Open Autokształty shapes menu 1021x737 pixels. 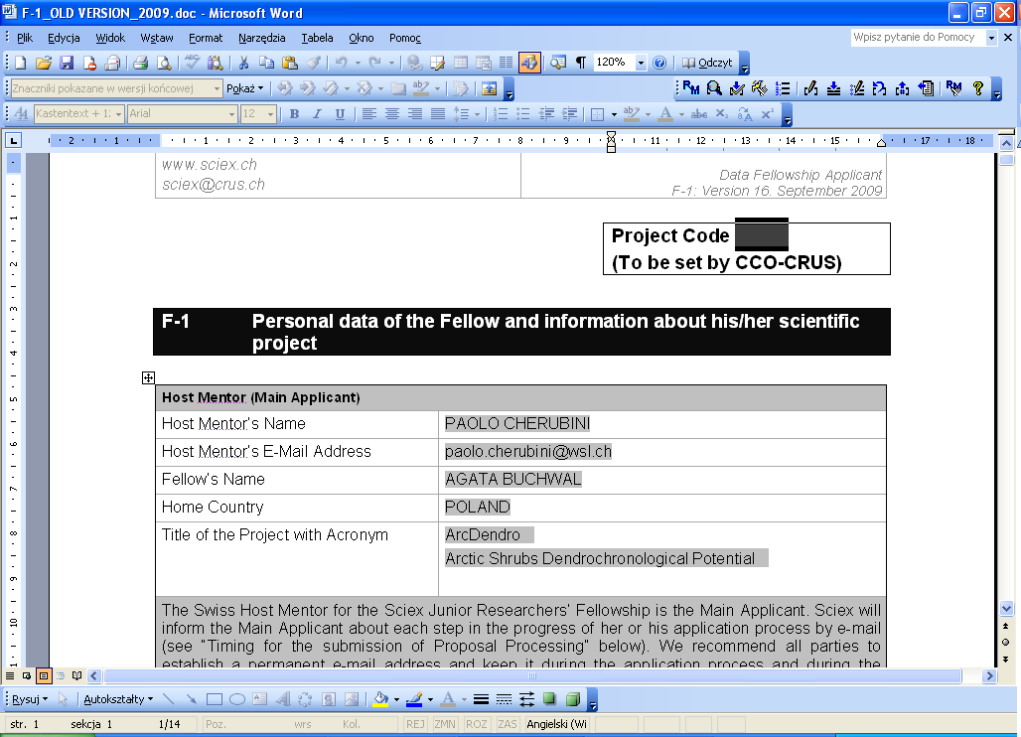click(118, 699)
